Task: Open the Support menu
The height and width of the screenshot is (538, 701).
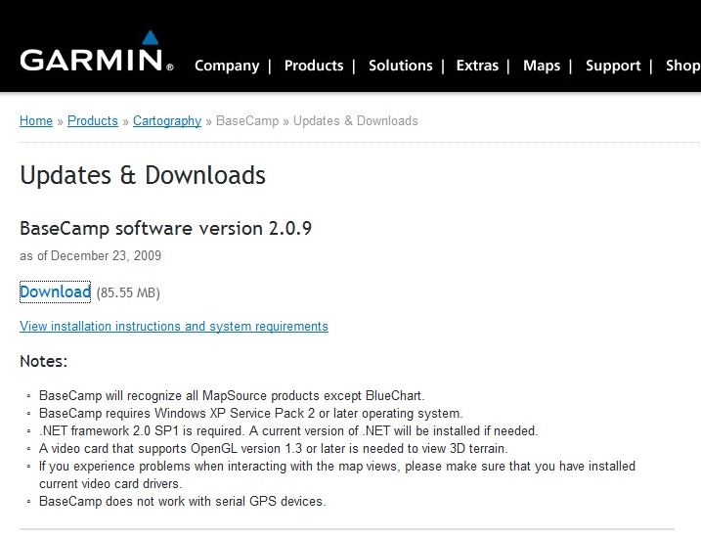Action: [613, 66]
